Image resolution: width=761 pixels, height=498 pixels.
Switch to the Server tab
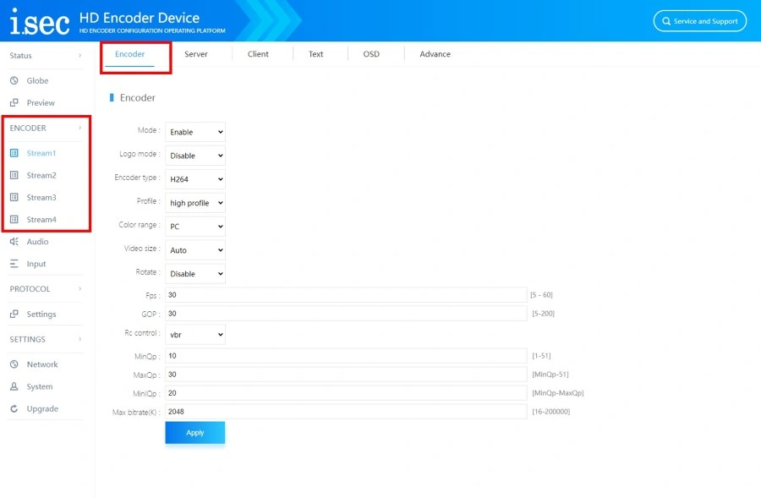196,54
